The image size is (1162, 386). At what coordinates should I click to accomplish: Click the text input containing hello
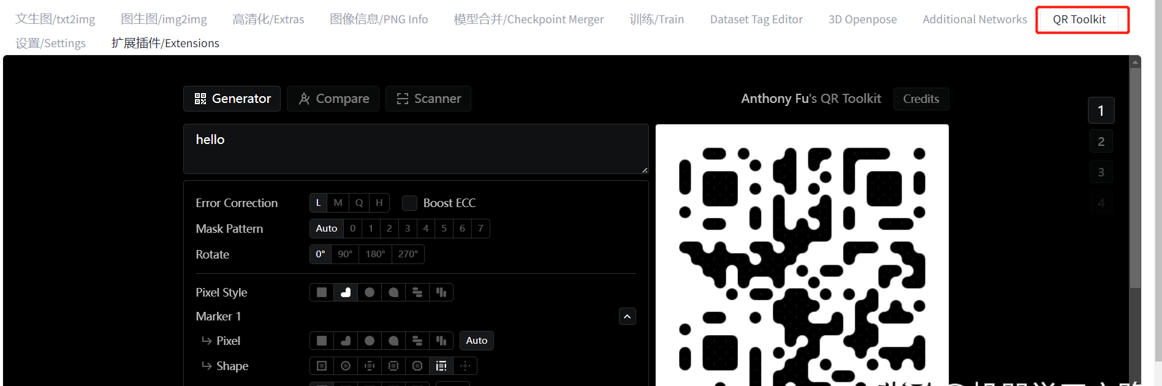416,149
